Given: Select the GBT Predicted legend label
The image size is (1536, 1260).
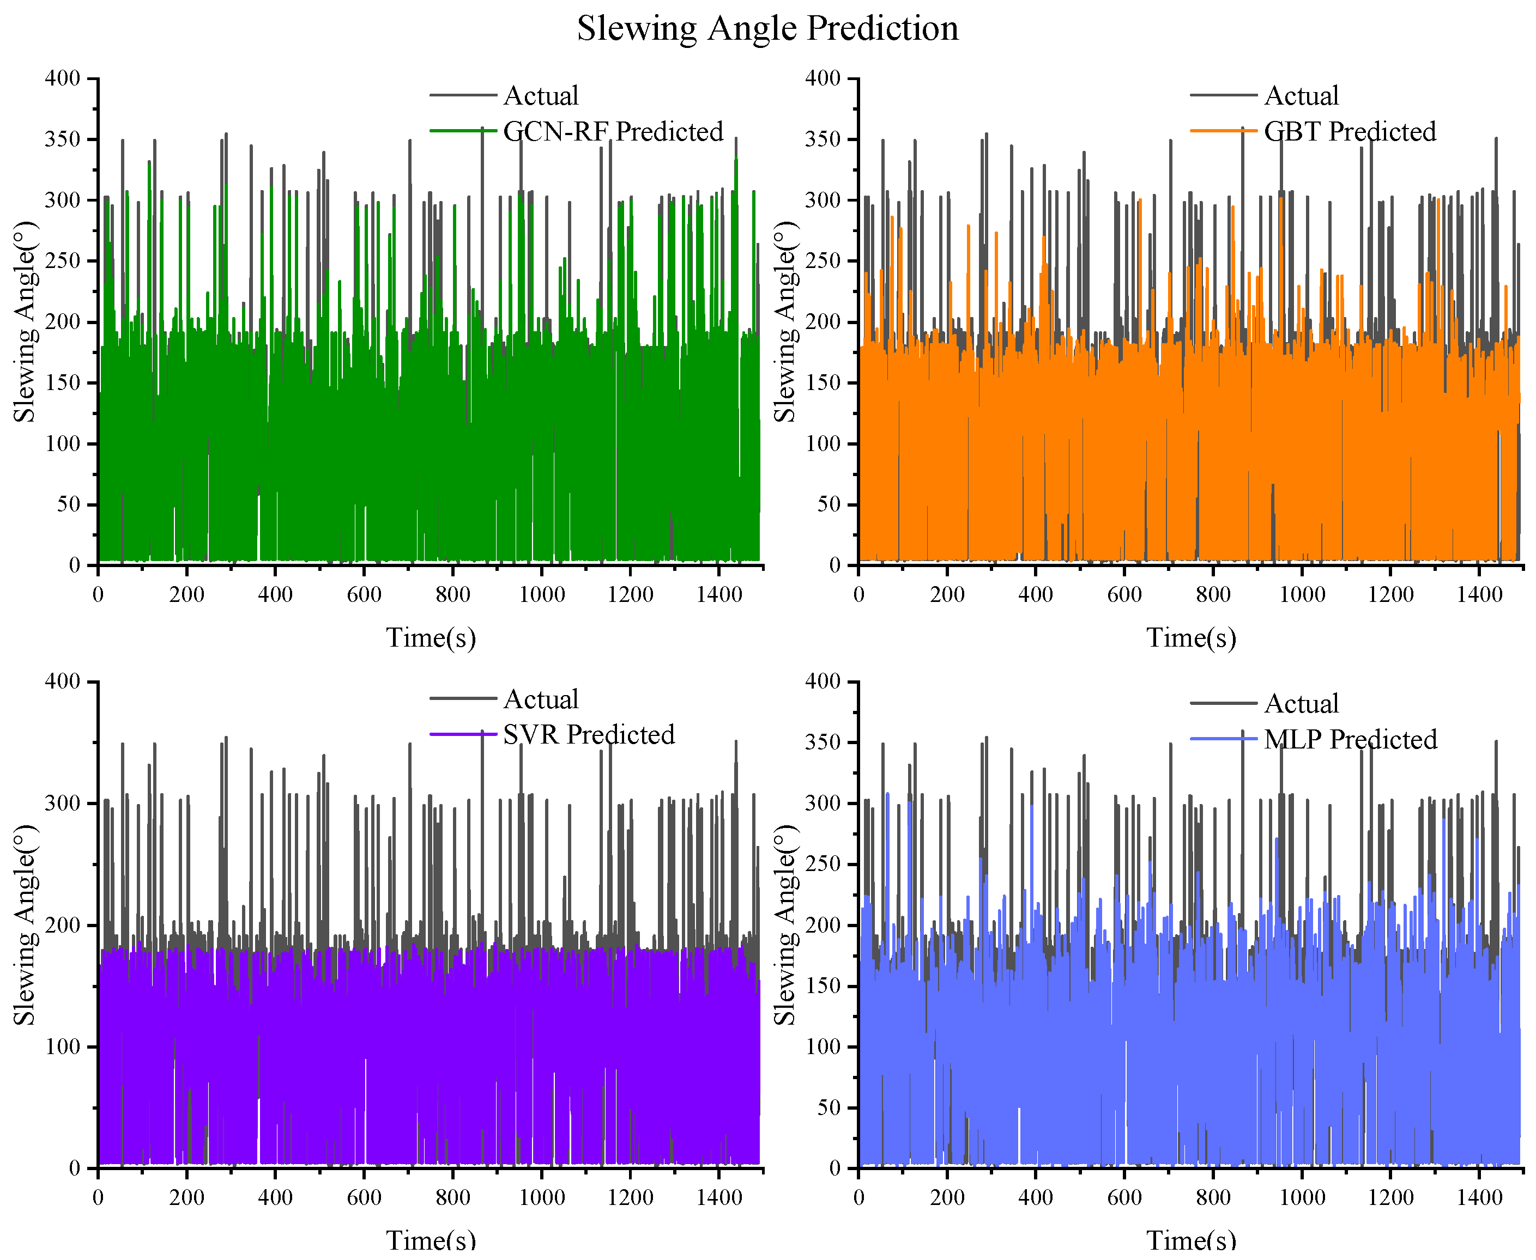Looking at the screenshot, I should [1350, 131].
